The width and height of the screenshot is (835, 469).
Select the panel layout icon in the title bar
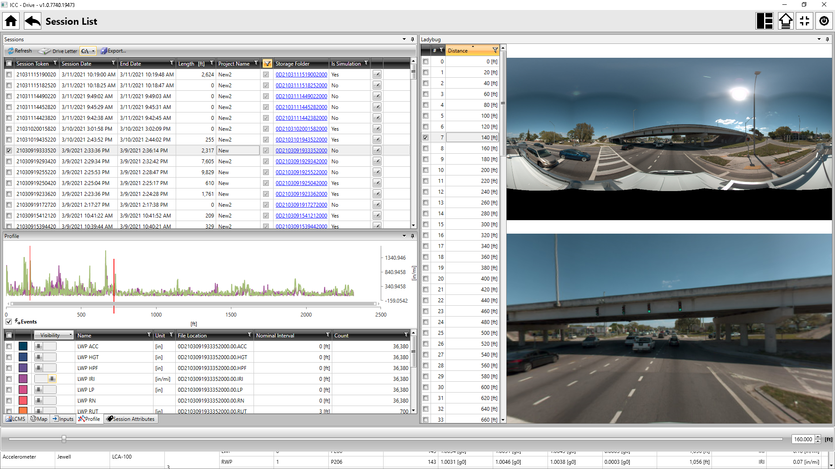[x=765, y=20]
